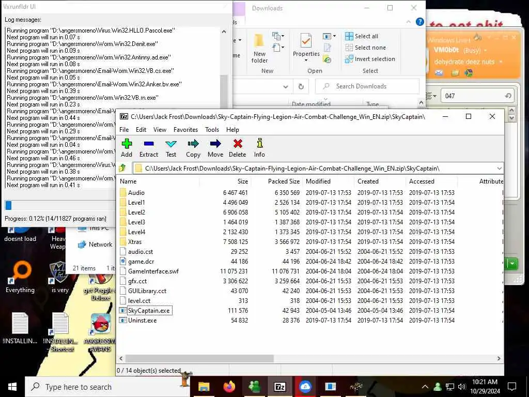Open VM0b0t Busy status dropdown in Messenger
Screen dimensions: 529x397
(x=486, y=50)
